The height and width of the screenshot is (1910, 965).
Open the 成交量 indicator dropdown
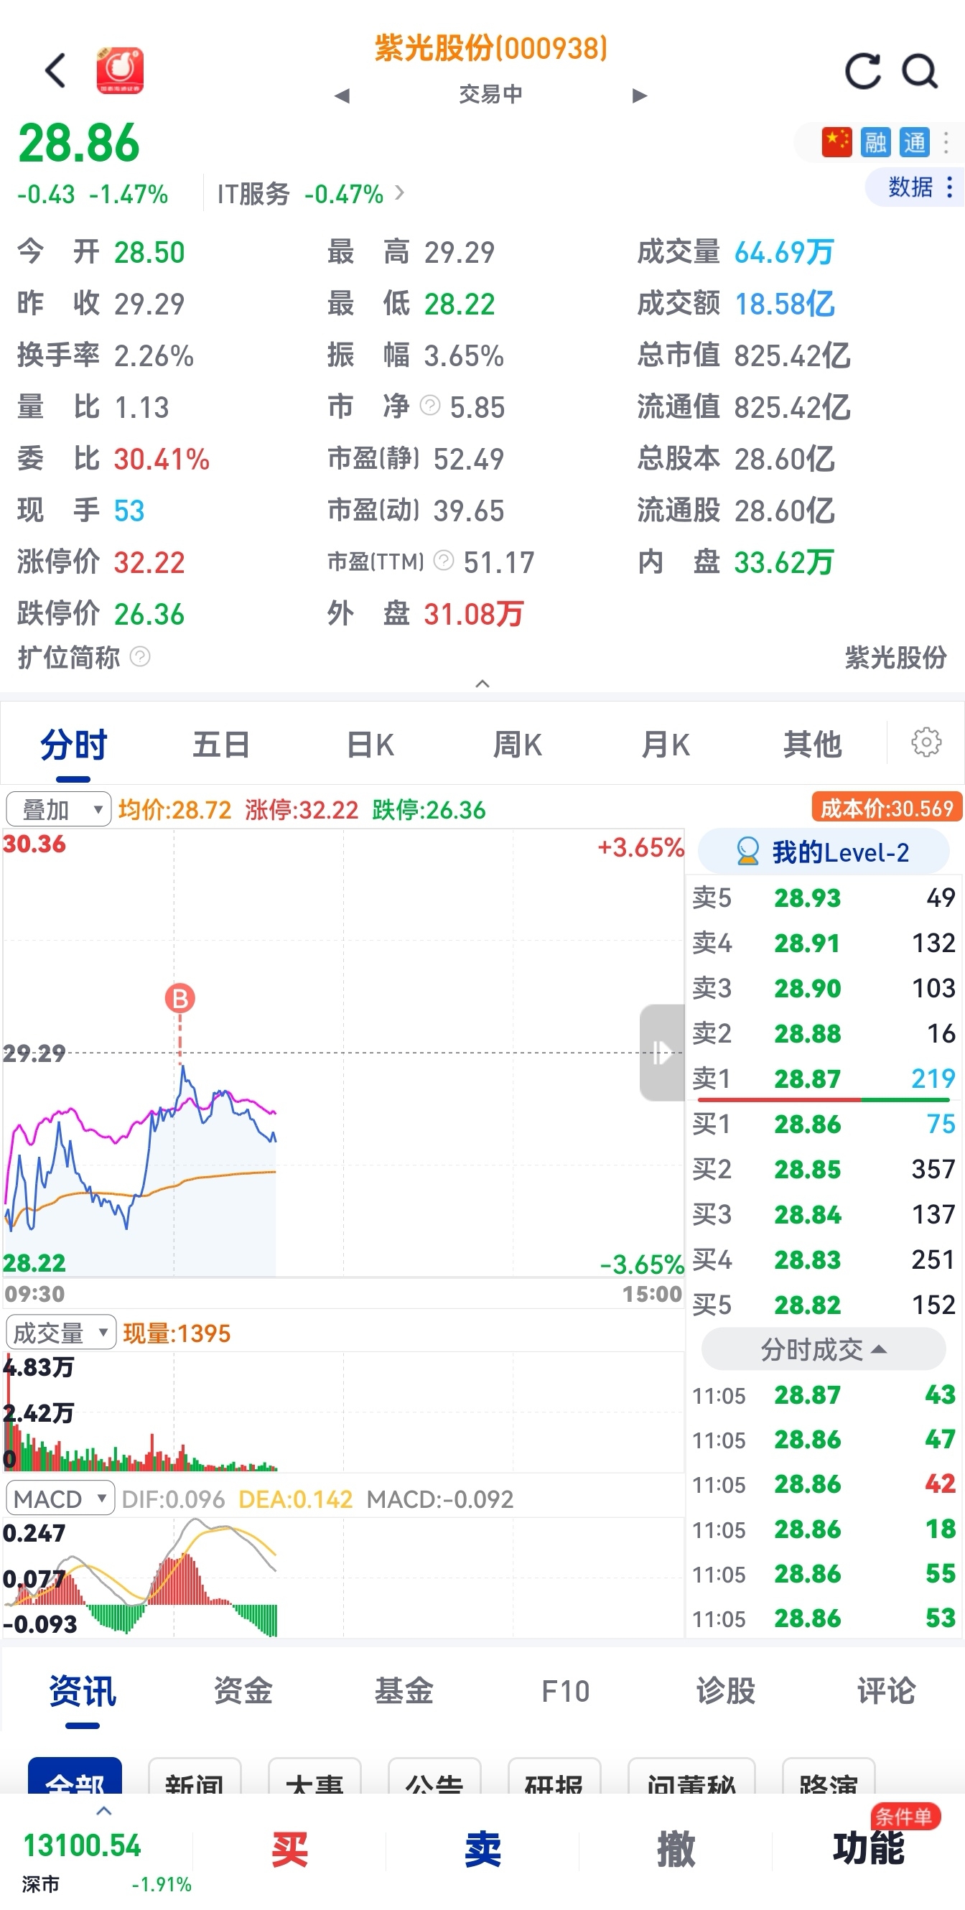[61, 1333]
